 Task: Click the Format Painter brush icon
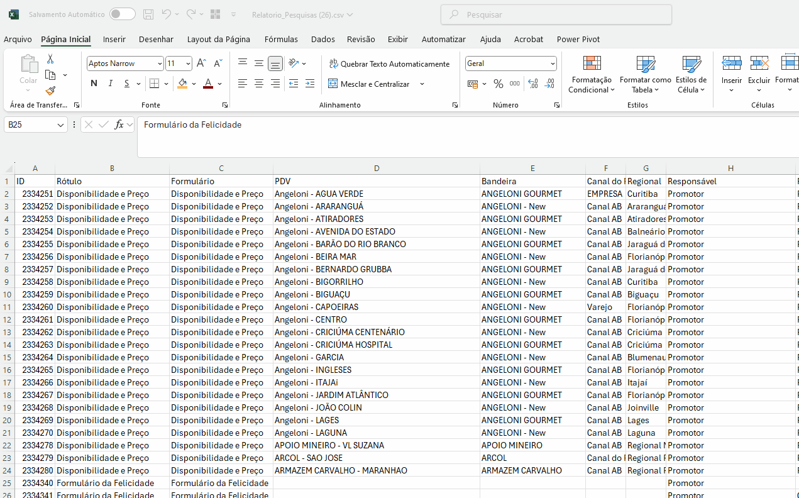click(x=50, y=91)
